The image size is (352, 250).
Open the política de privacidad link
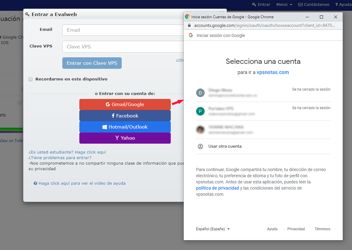(x=217, y=188)
